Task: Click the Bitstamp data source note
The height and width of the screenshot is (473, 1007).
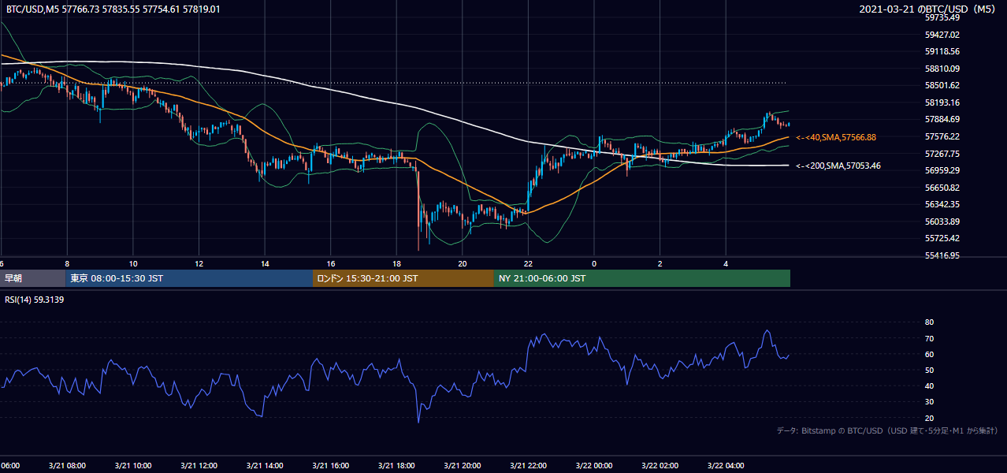Action: (887, 430)
